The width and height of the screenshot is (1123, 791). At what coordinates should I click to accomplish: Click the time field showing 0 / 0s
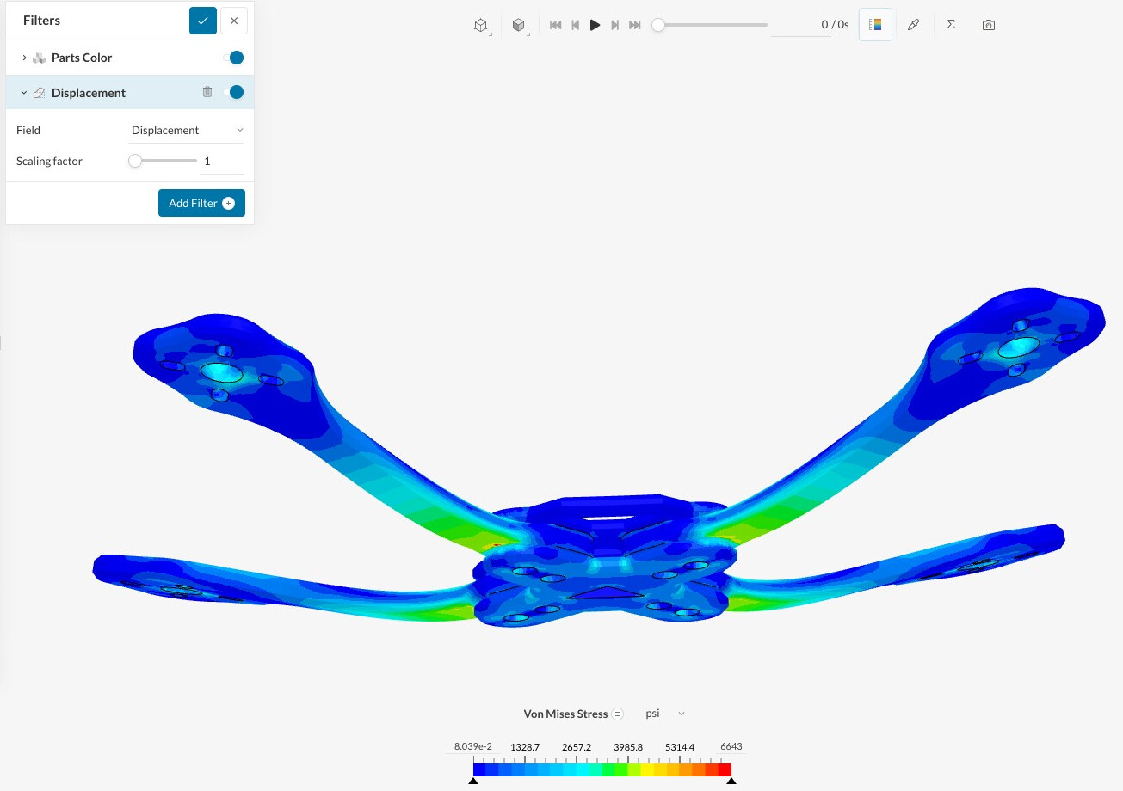coord(811,25)
